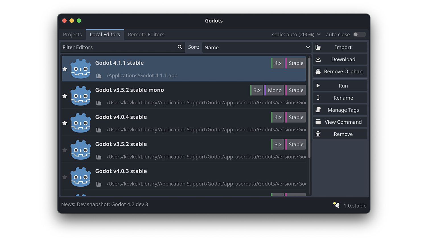The image size is (428, 240).
Task: Toggle favorite star for Godot v4.0.4 stable
Action: click(x=65, y=123)
